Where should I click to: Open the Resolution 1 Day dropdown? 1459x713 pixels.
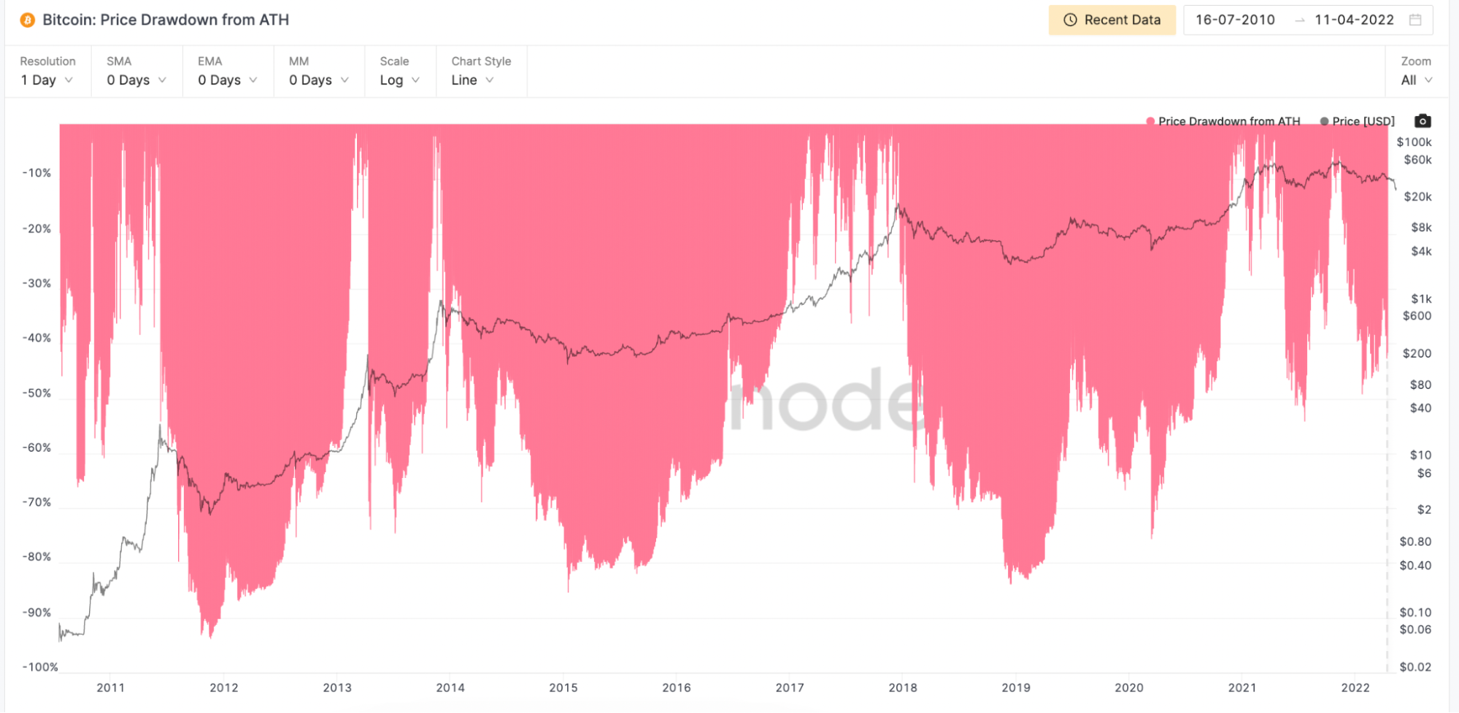click(x=47, y=80)
